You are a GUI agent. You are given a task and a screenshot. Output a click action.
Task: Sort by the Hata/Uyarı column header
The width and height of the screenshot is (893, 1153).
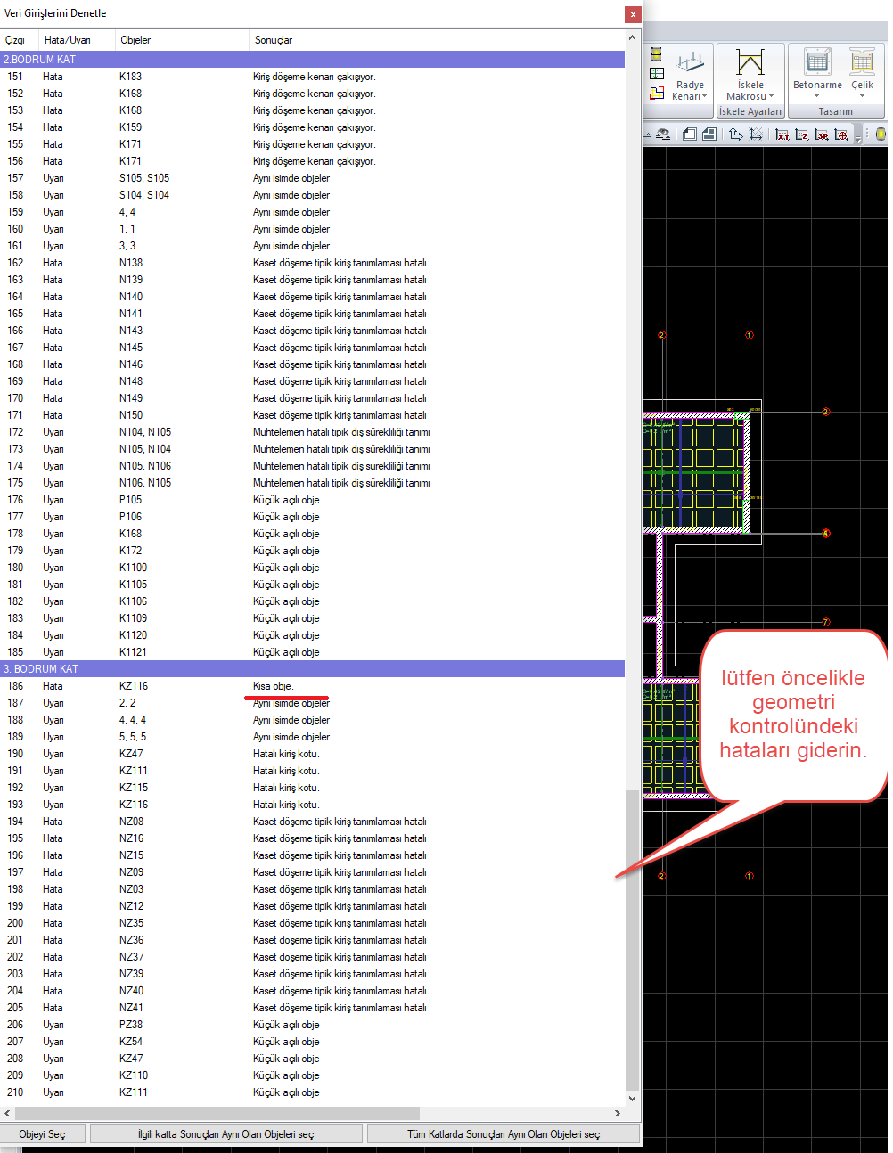pyautogui.click(x=68, y=40)
